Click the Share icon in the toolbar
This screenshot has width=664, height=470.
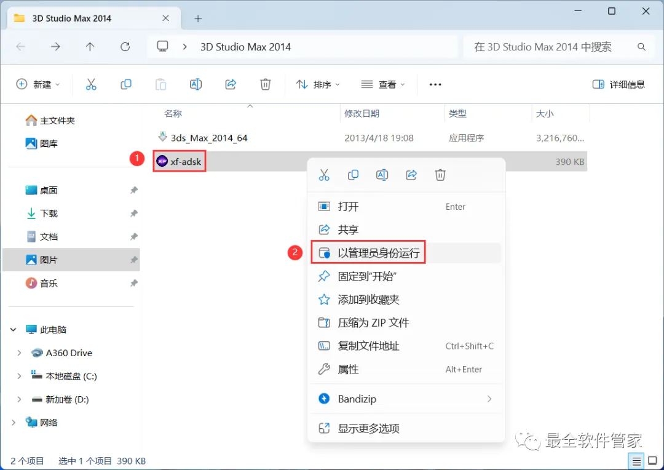click(x=231, y=84)
